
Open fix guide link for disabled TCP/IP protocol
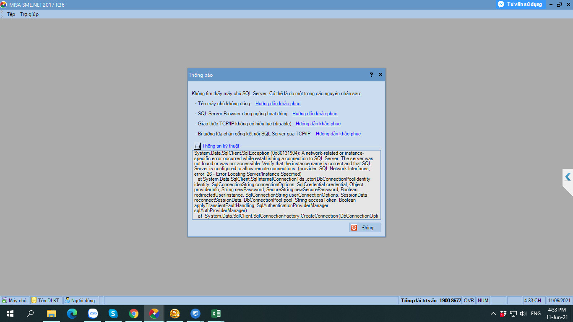click(x=318, y=124)
